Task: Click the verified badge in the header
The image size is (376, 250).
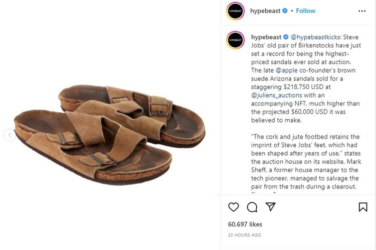Action: pos(285,11)
